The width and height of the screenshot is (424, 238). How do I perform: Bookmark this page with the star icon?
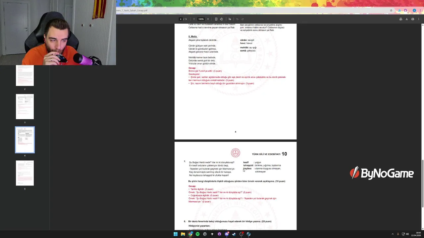tap(391, 10)
